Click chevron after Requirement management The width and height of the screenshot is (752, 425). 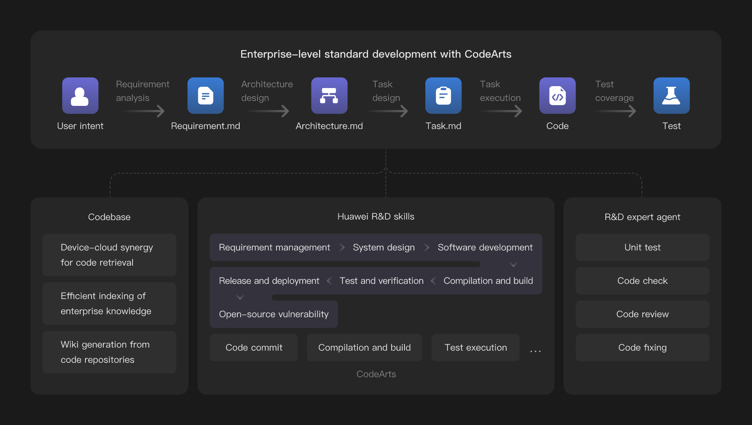click(342, 247)
